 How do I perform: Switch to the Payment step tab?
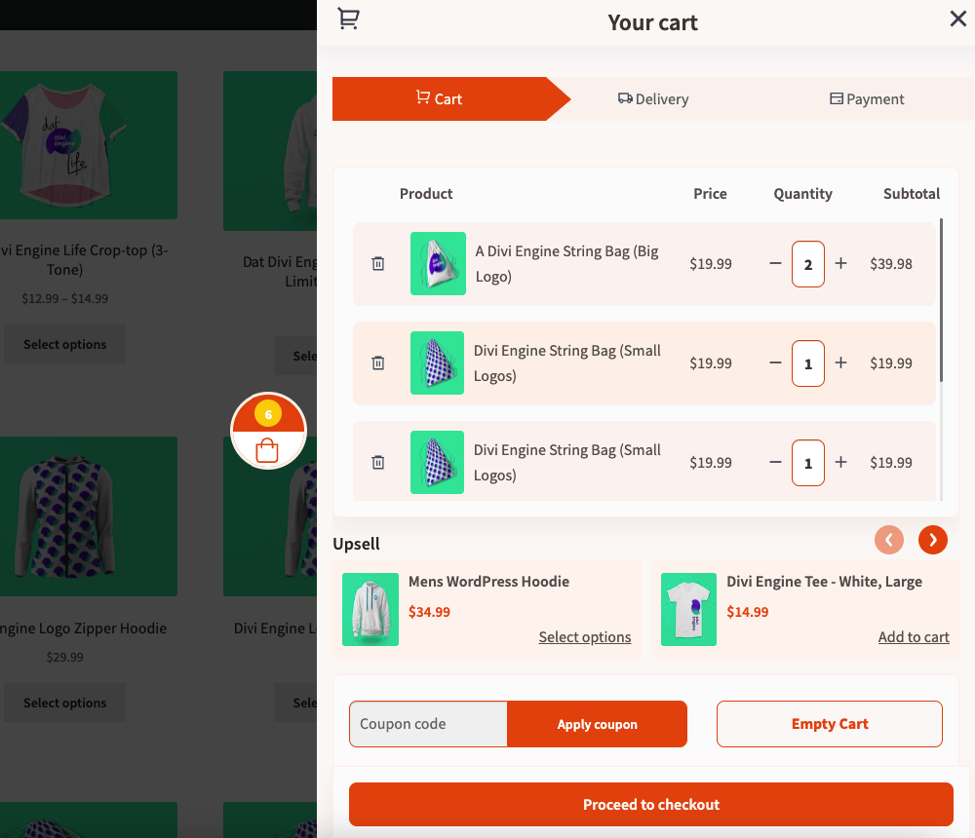(x=867, y=98)
